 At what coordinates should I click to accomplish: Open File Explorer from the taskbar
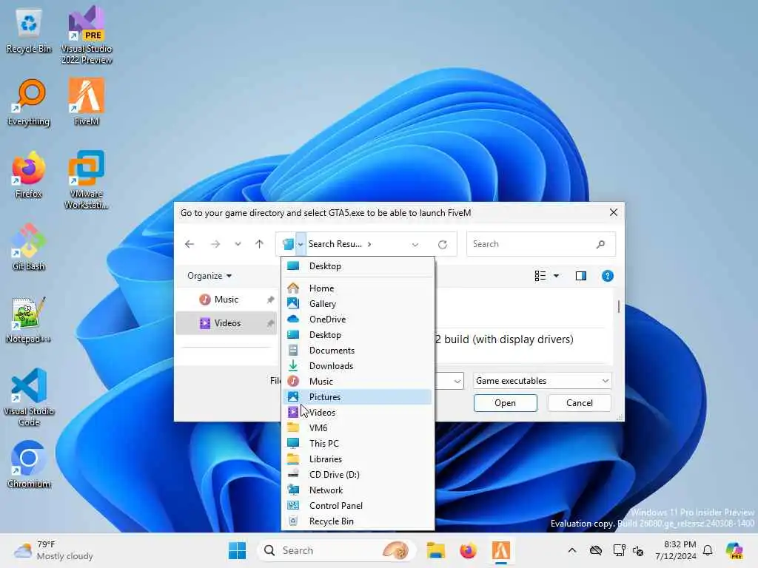pyautogui.click(x=435, y=550)
